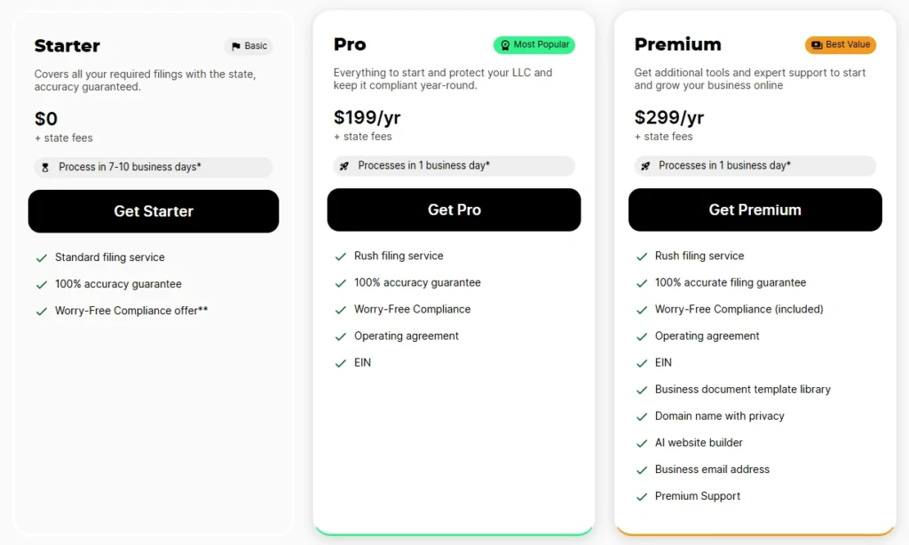Select the Get Premium button

pos(755,209)
